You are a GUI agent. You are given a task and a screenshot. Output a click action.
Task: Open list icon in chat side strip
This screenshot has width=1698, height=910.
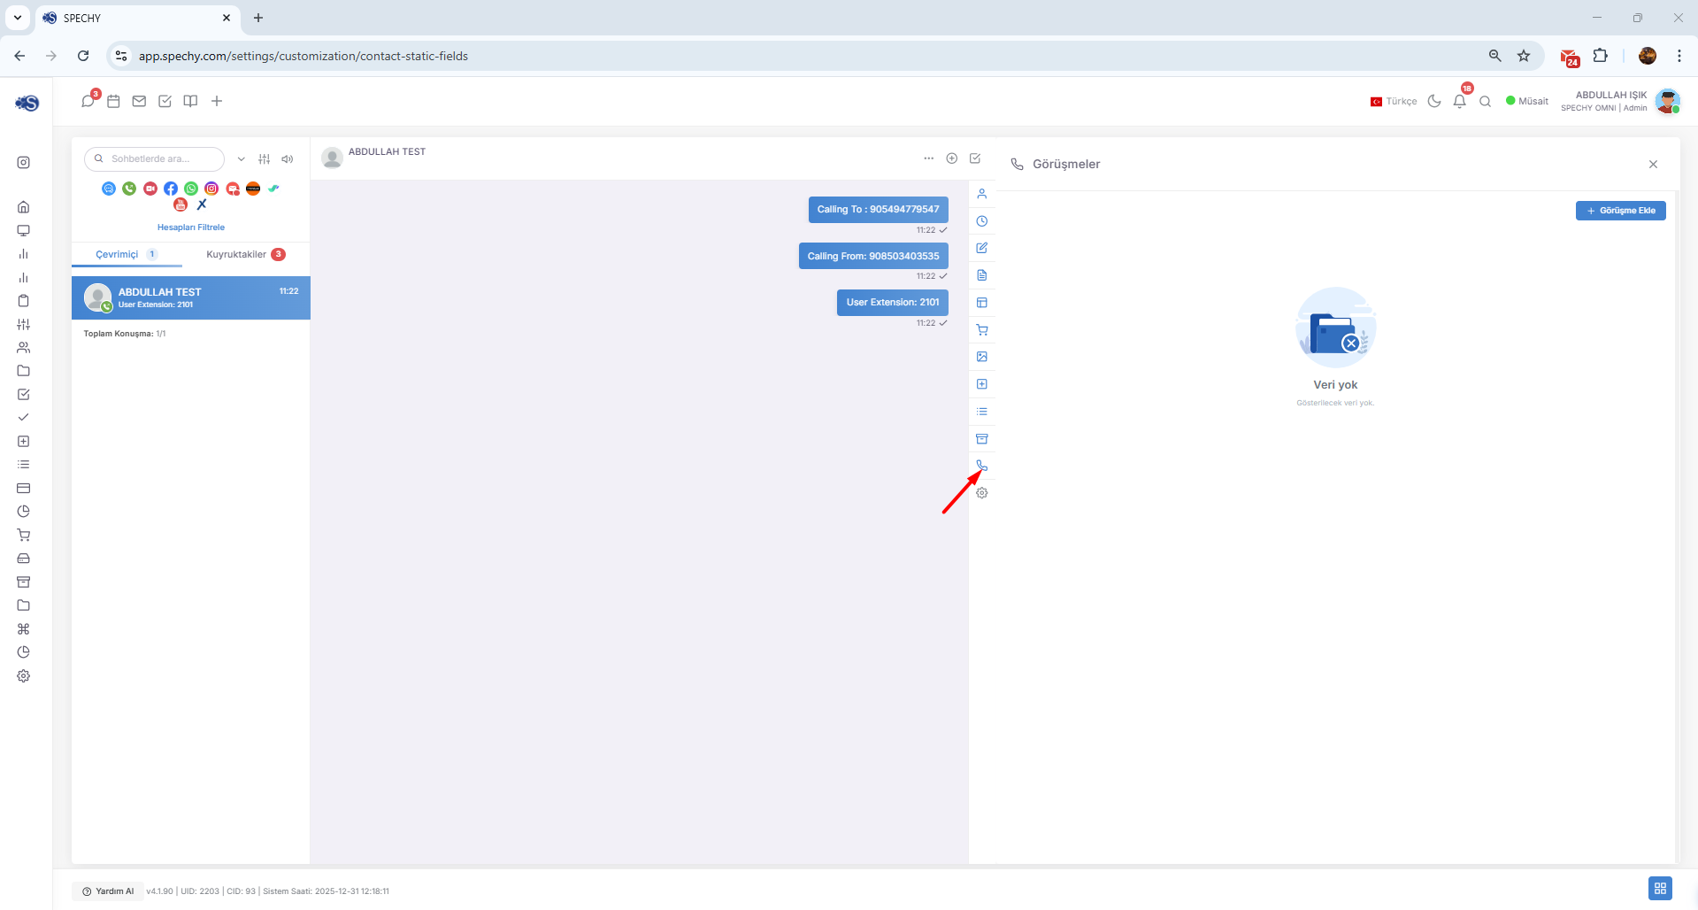tap(982, 412)
